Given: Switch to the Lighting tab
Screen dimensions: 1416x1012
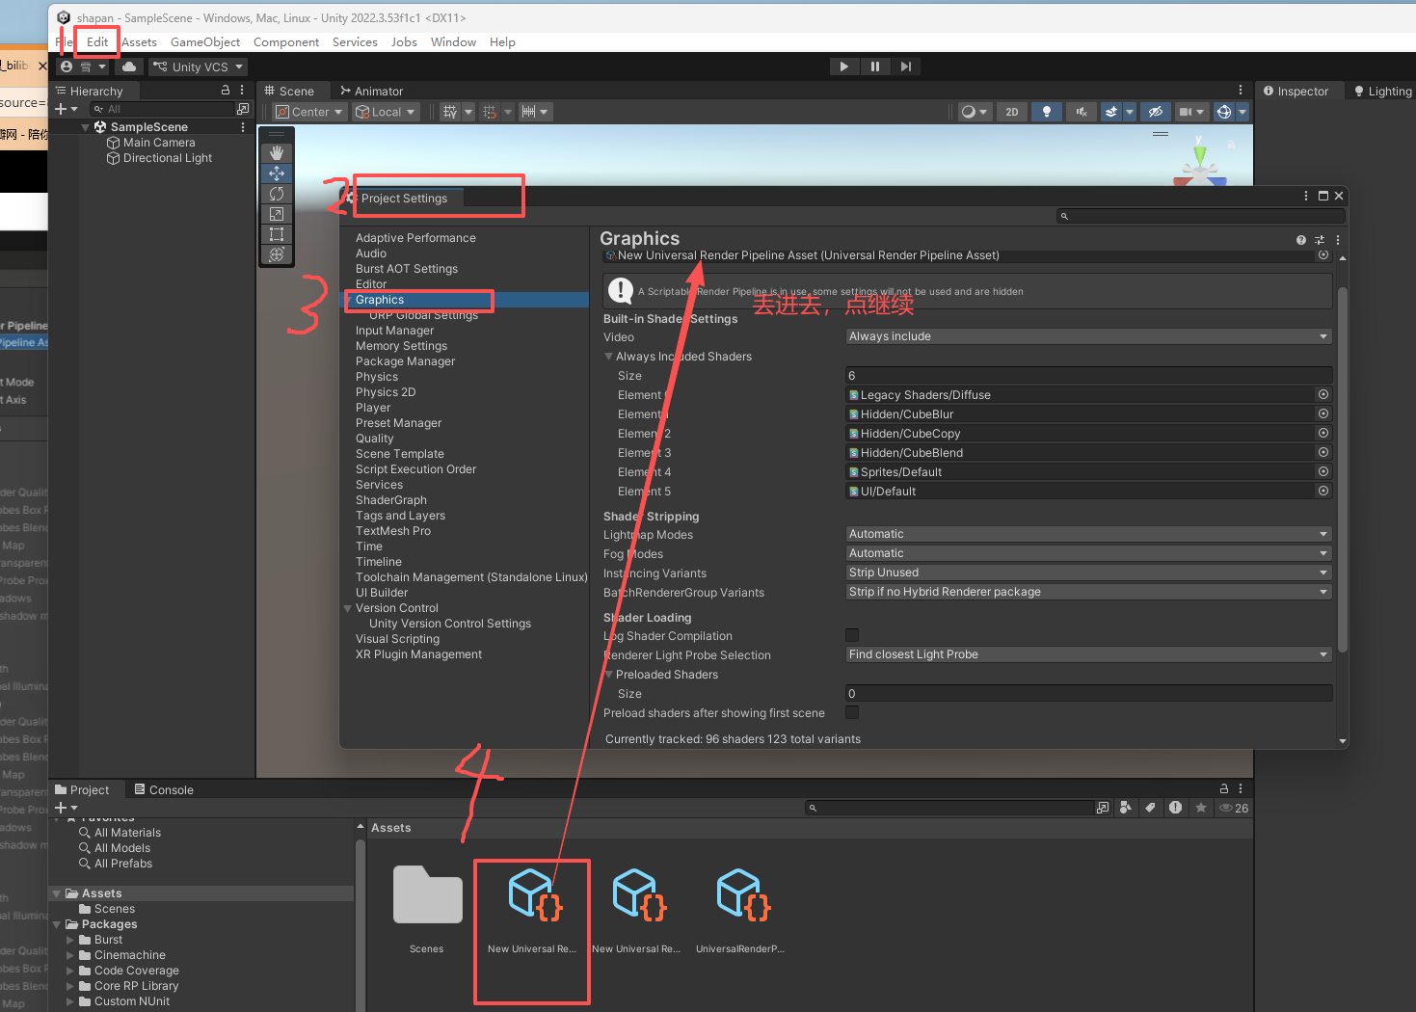Looking at the screenshot, I should (1382, 92).
